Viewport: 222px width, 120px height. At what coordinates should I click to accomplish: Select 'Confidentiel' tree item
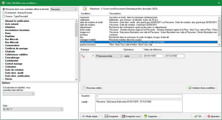coord(12,61)
